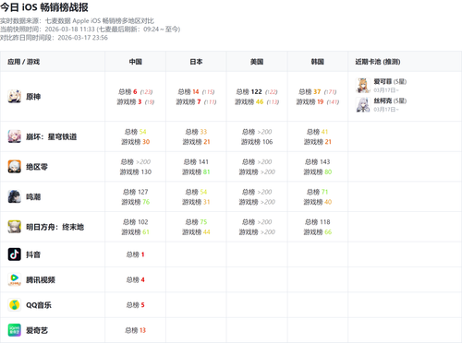The height and width of the screenshot is (343, 462).
Task: Click 绝区零 China 游戏榜 130 value
Action: [135, 171]
